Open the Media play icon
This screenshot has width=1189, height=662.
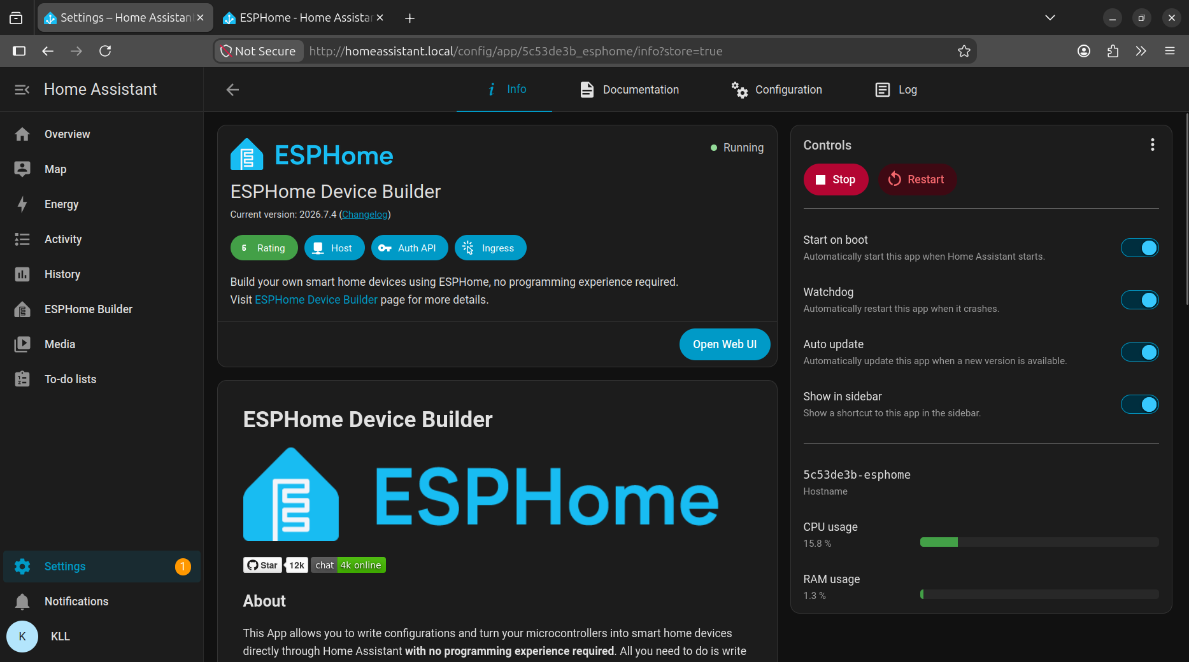[22, 344]
